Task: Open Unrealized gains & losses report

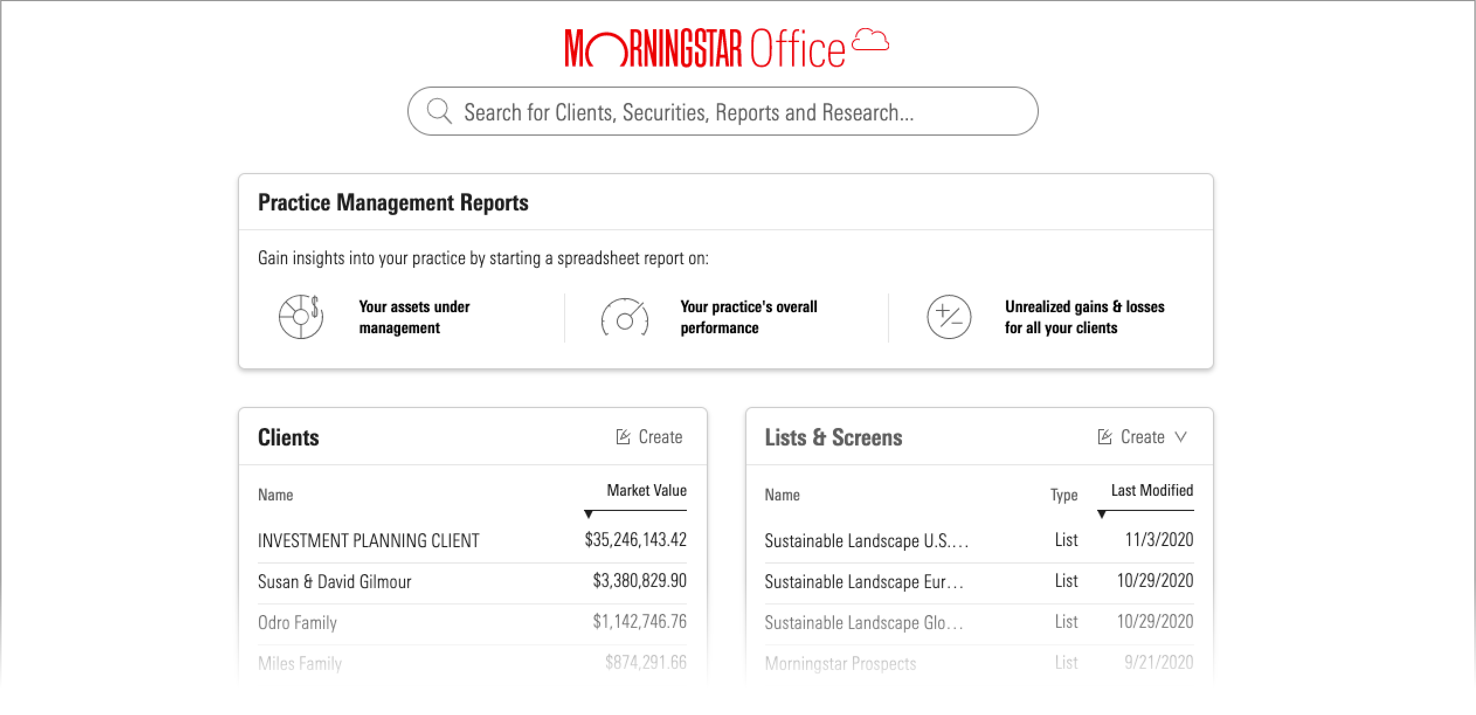Action: (x=1084, y=317)
